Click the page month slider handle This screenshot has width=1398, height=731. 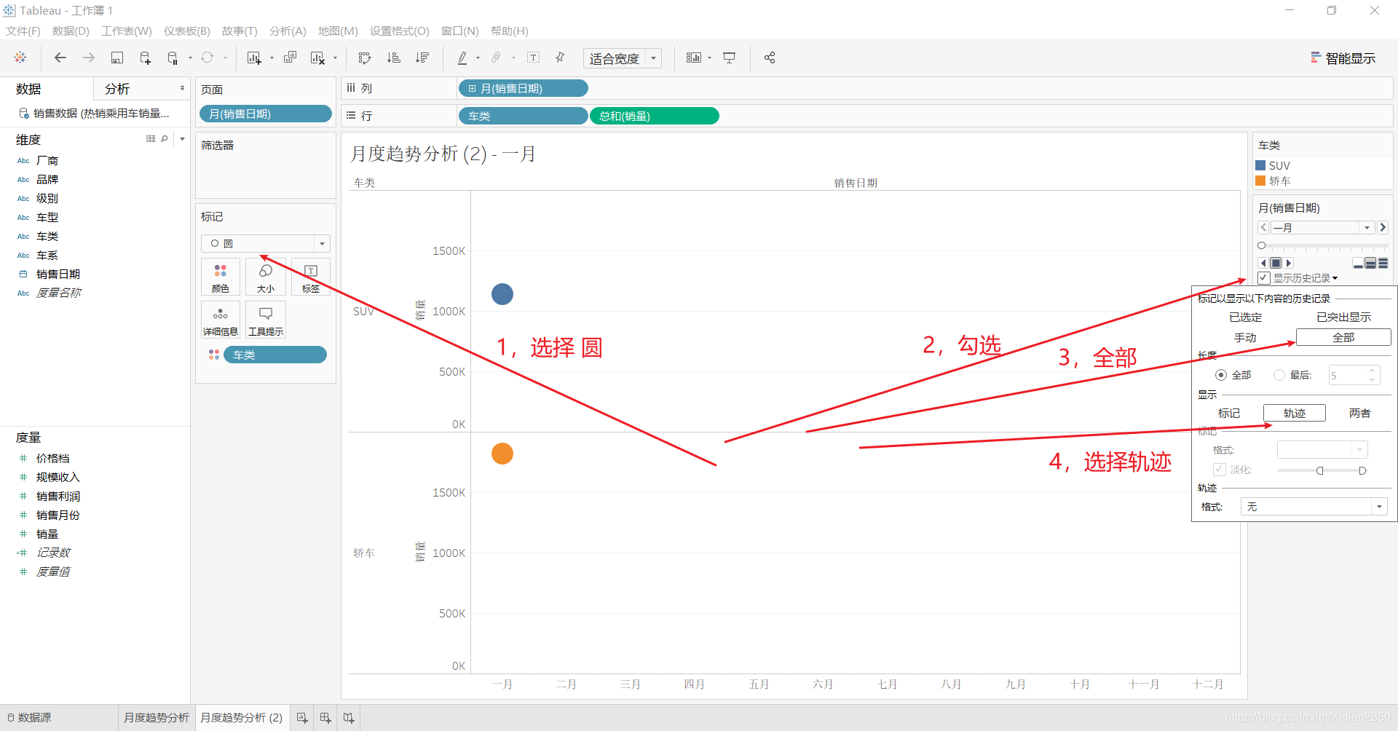(x=1262, y=246)
